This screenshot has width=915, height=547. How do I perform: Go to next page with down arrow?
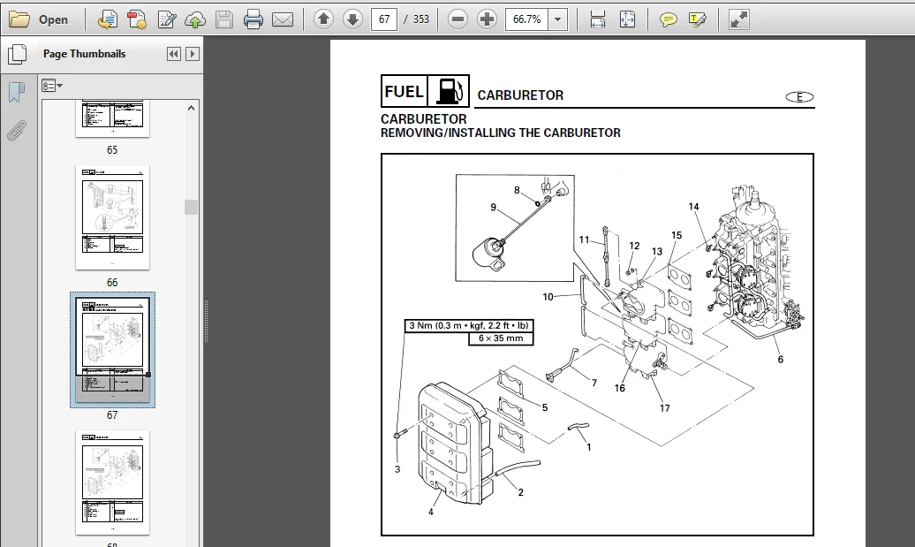(352, 19)
